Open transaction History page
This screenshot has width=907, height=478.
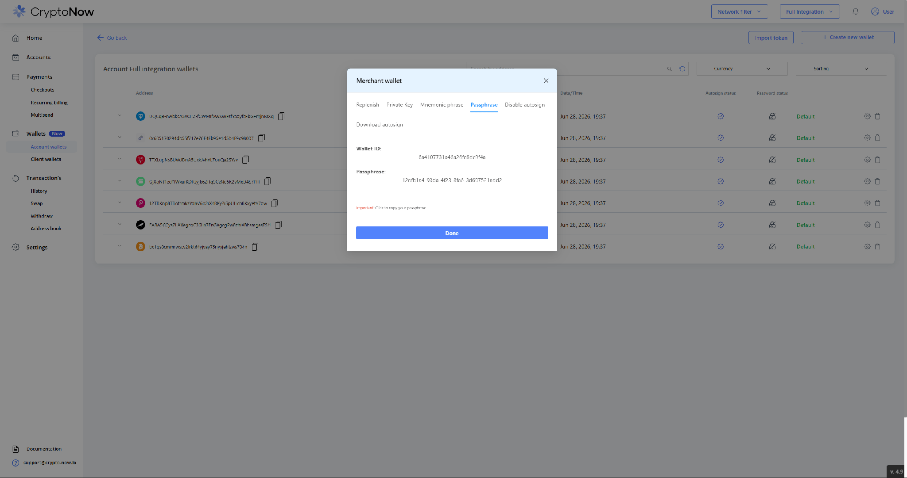coord(39,191)
